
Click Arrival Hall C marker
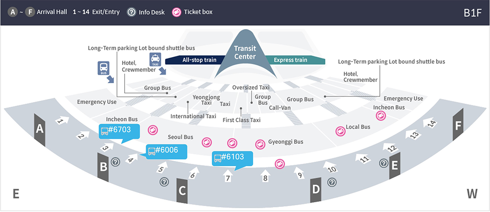tap(182, 191)
